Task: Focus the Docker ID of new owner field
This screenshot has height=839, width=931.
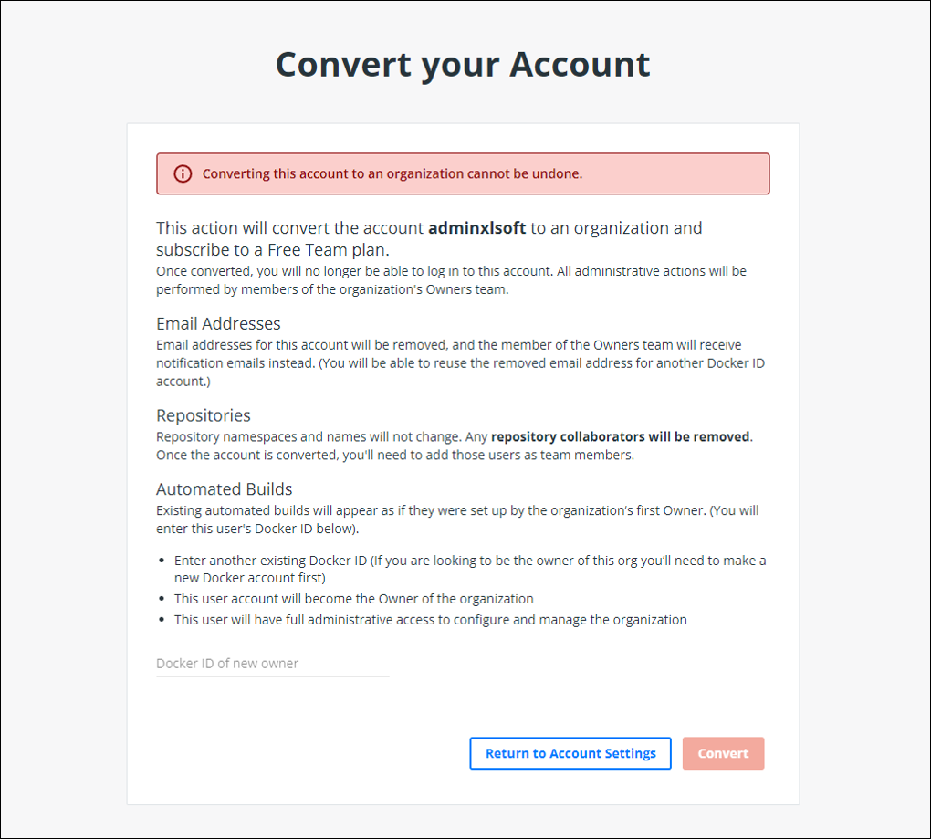Action: click(273, 664)
